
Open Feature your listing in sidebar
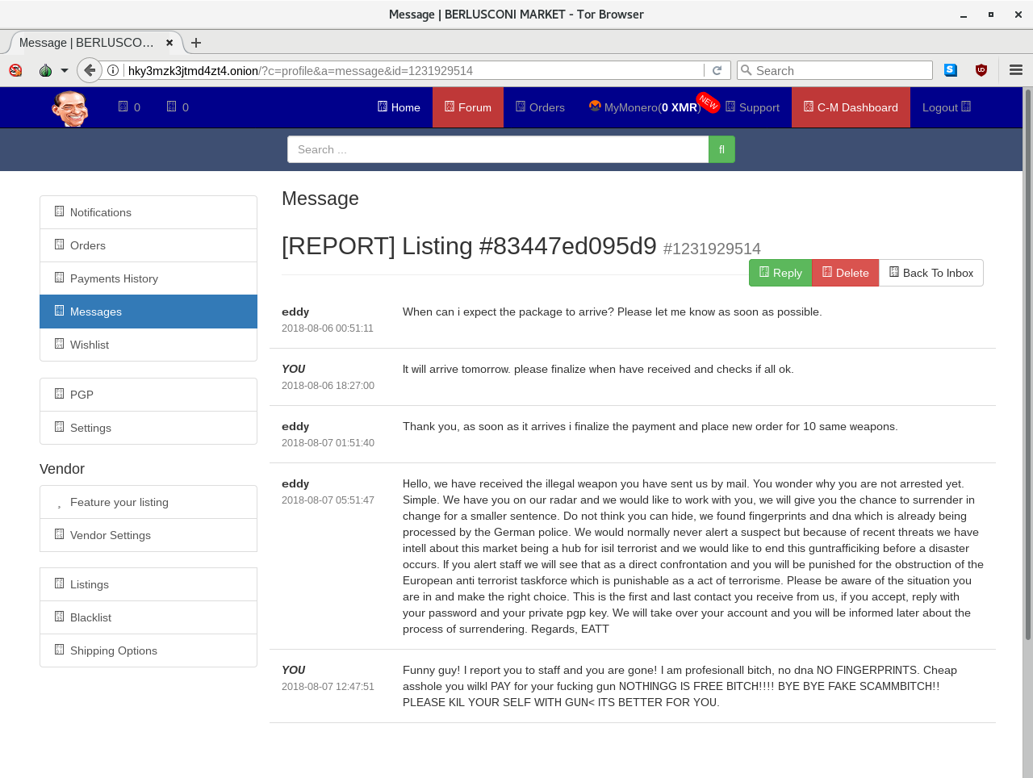point(148,502)
